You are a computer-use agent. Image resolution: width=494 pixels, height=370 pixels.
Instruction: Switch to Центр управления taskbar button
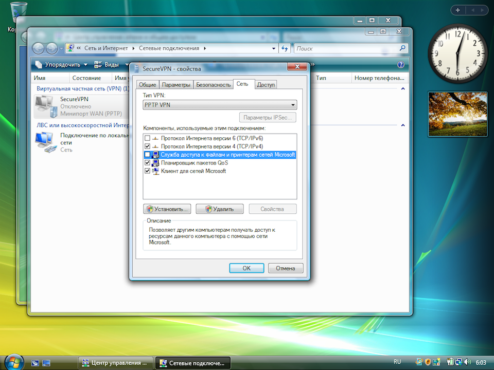pos(115,363)
